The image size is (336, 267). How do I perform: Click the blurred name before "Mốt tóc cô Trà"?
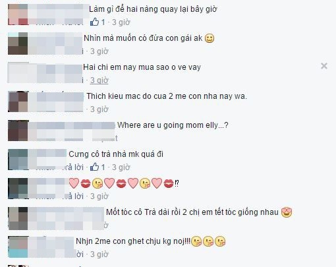pyautogui.click(x=66, y=212)
